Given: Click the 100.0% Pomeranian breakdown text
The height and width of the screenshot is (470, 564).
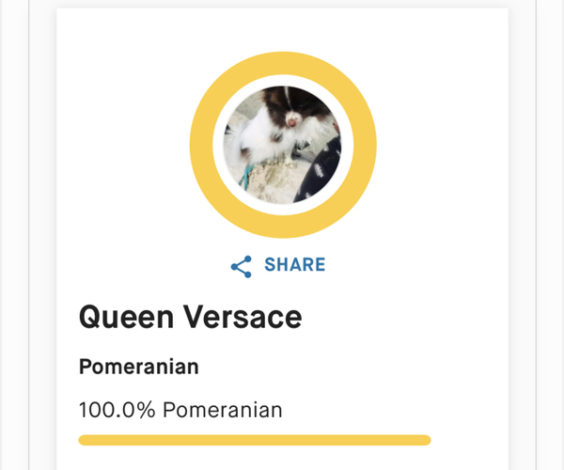Looking at the screenshot, I should 180,410.
